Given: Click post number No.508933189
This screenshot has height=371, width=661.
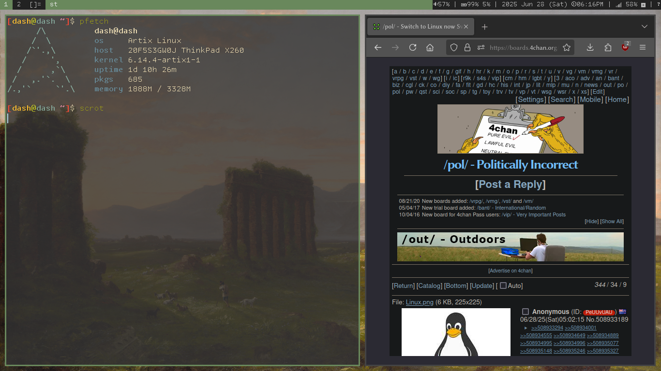Looking at the screenshot, I should click(607, 319).
